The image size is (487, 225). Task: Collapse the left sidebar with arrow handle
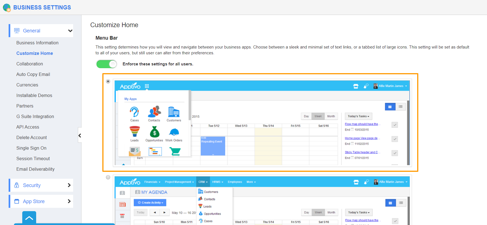pos(80,135)
